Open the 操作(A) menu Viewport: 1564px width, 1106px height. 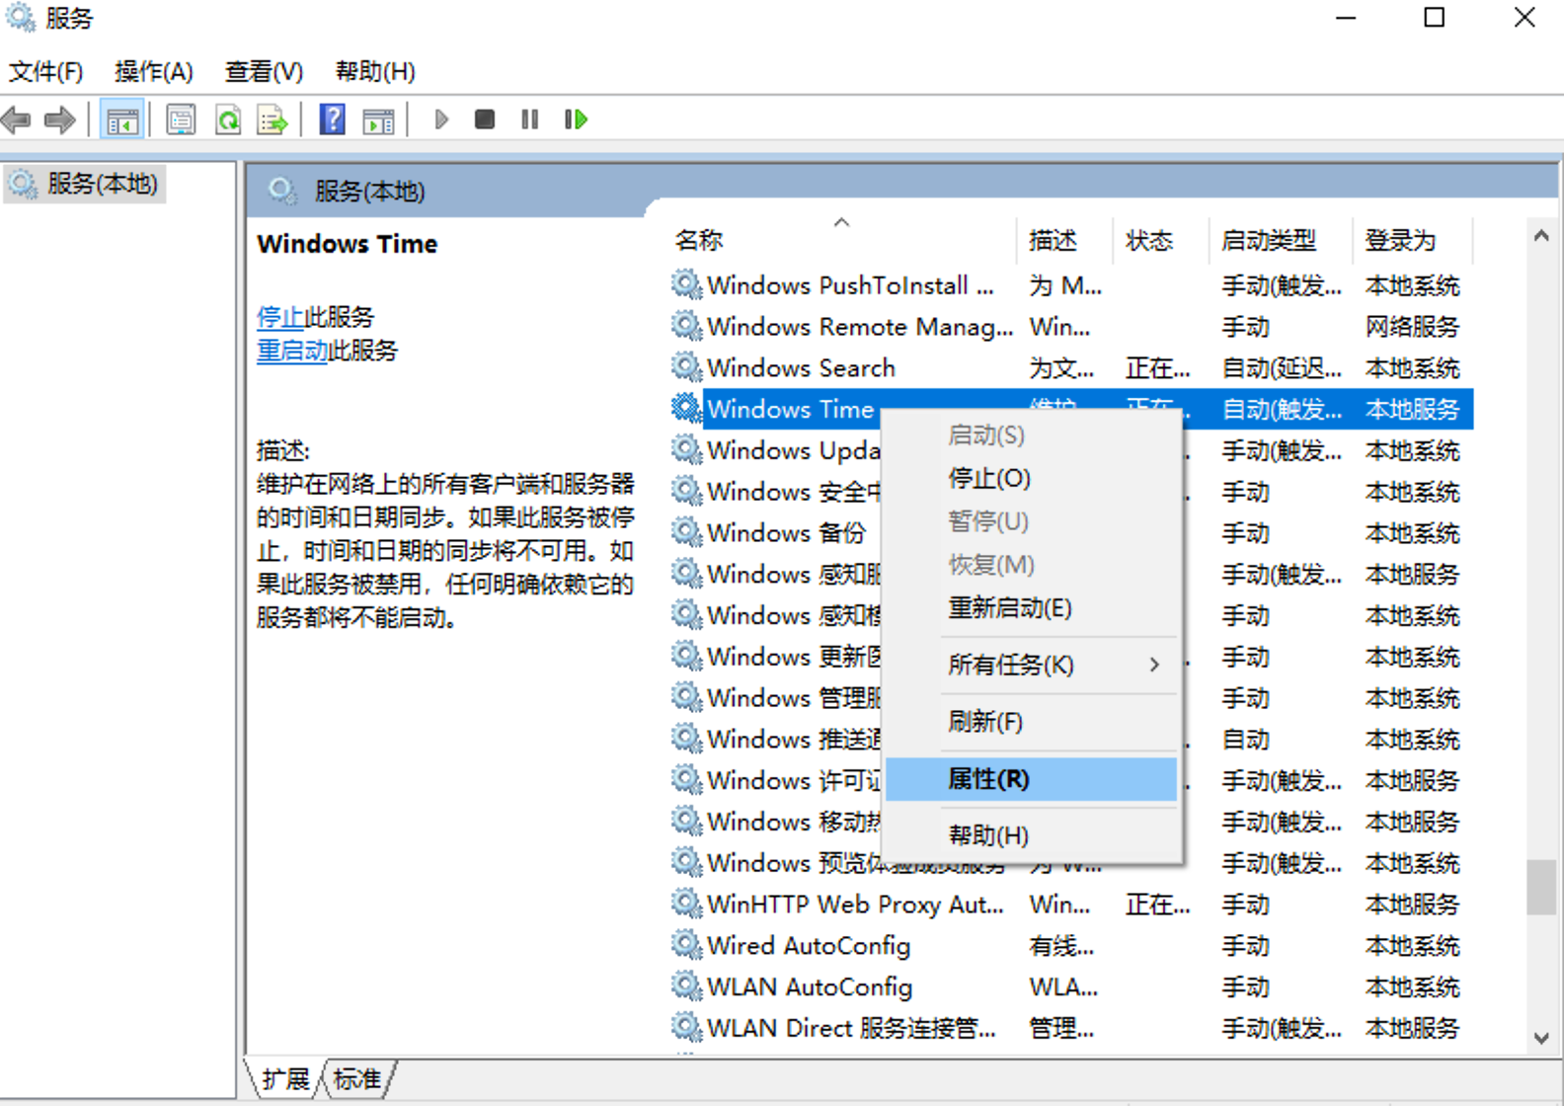click(154, 71)
